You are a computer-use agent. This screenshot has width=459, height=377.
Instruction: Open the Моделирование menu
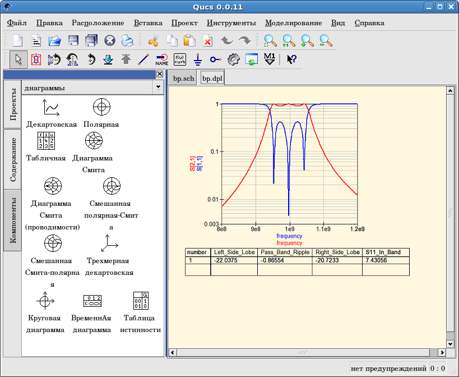coord(293,23)
